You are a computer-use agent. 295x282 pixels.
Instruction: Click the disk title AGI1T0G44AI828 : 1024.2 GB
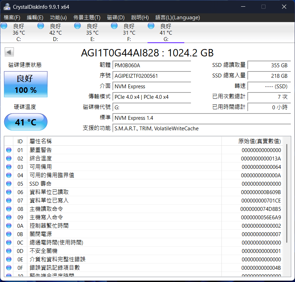147,53
